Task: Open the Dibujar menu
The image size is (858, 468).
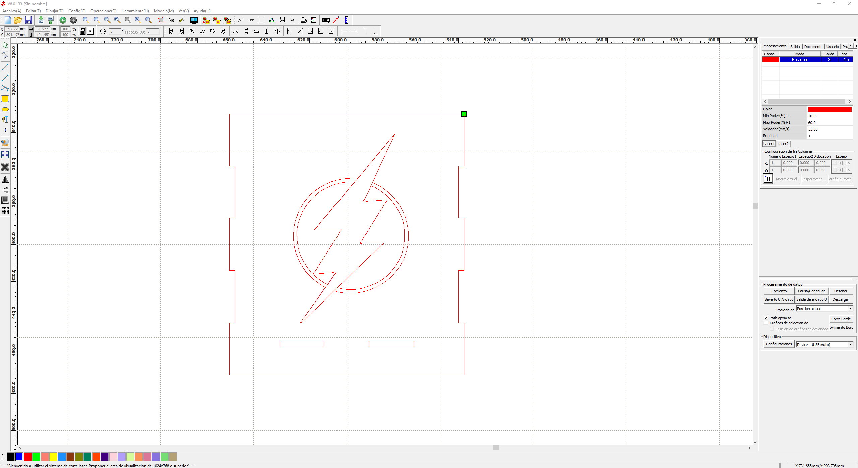Action: coord(55,11)
